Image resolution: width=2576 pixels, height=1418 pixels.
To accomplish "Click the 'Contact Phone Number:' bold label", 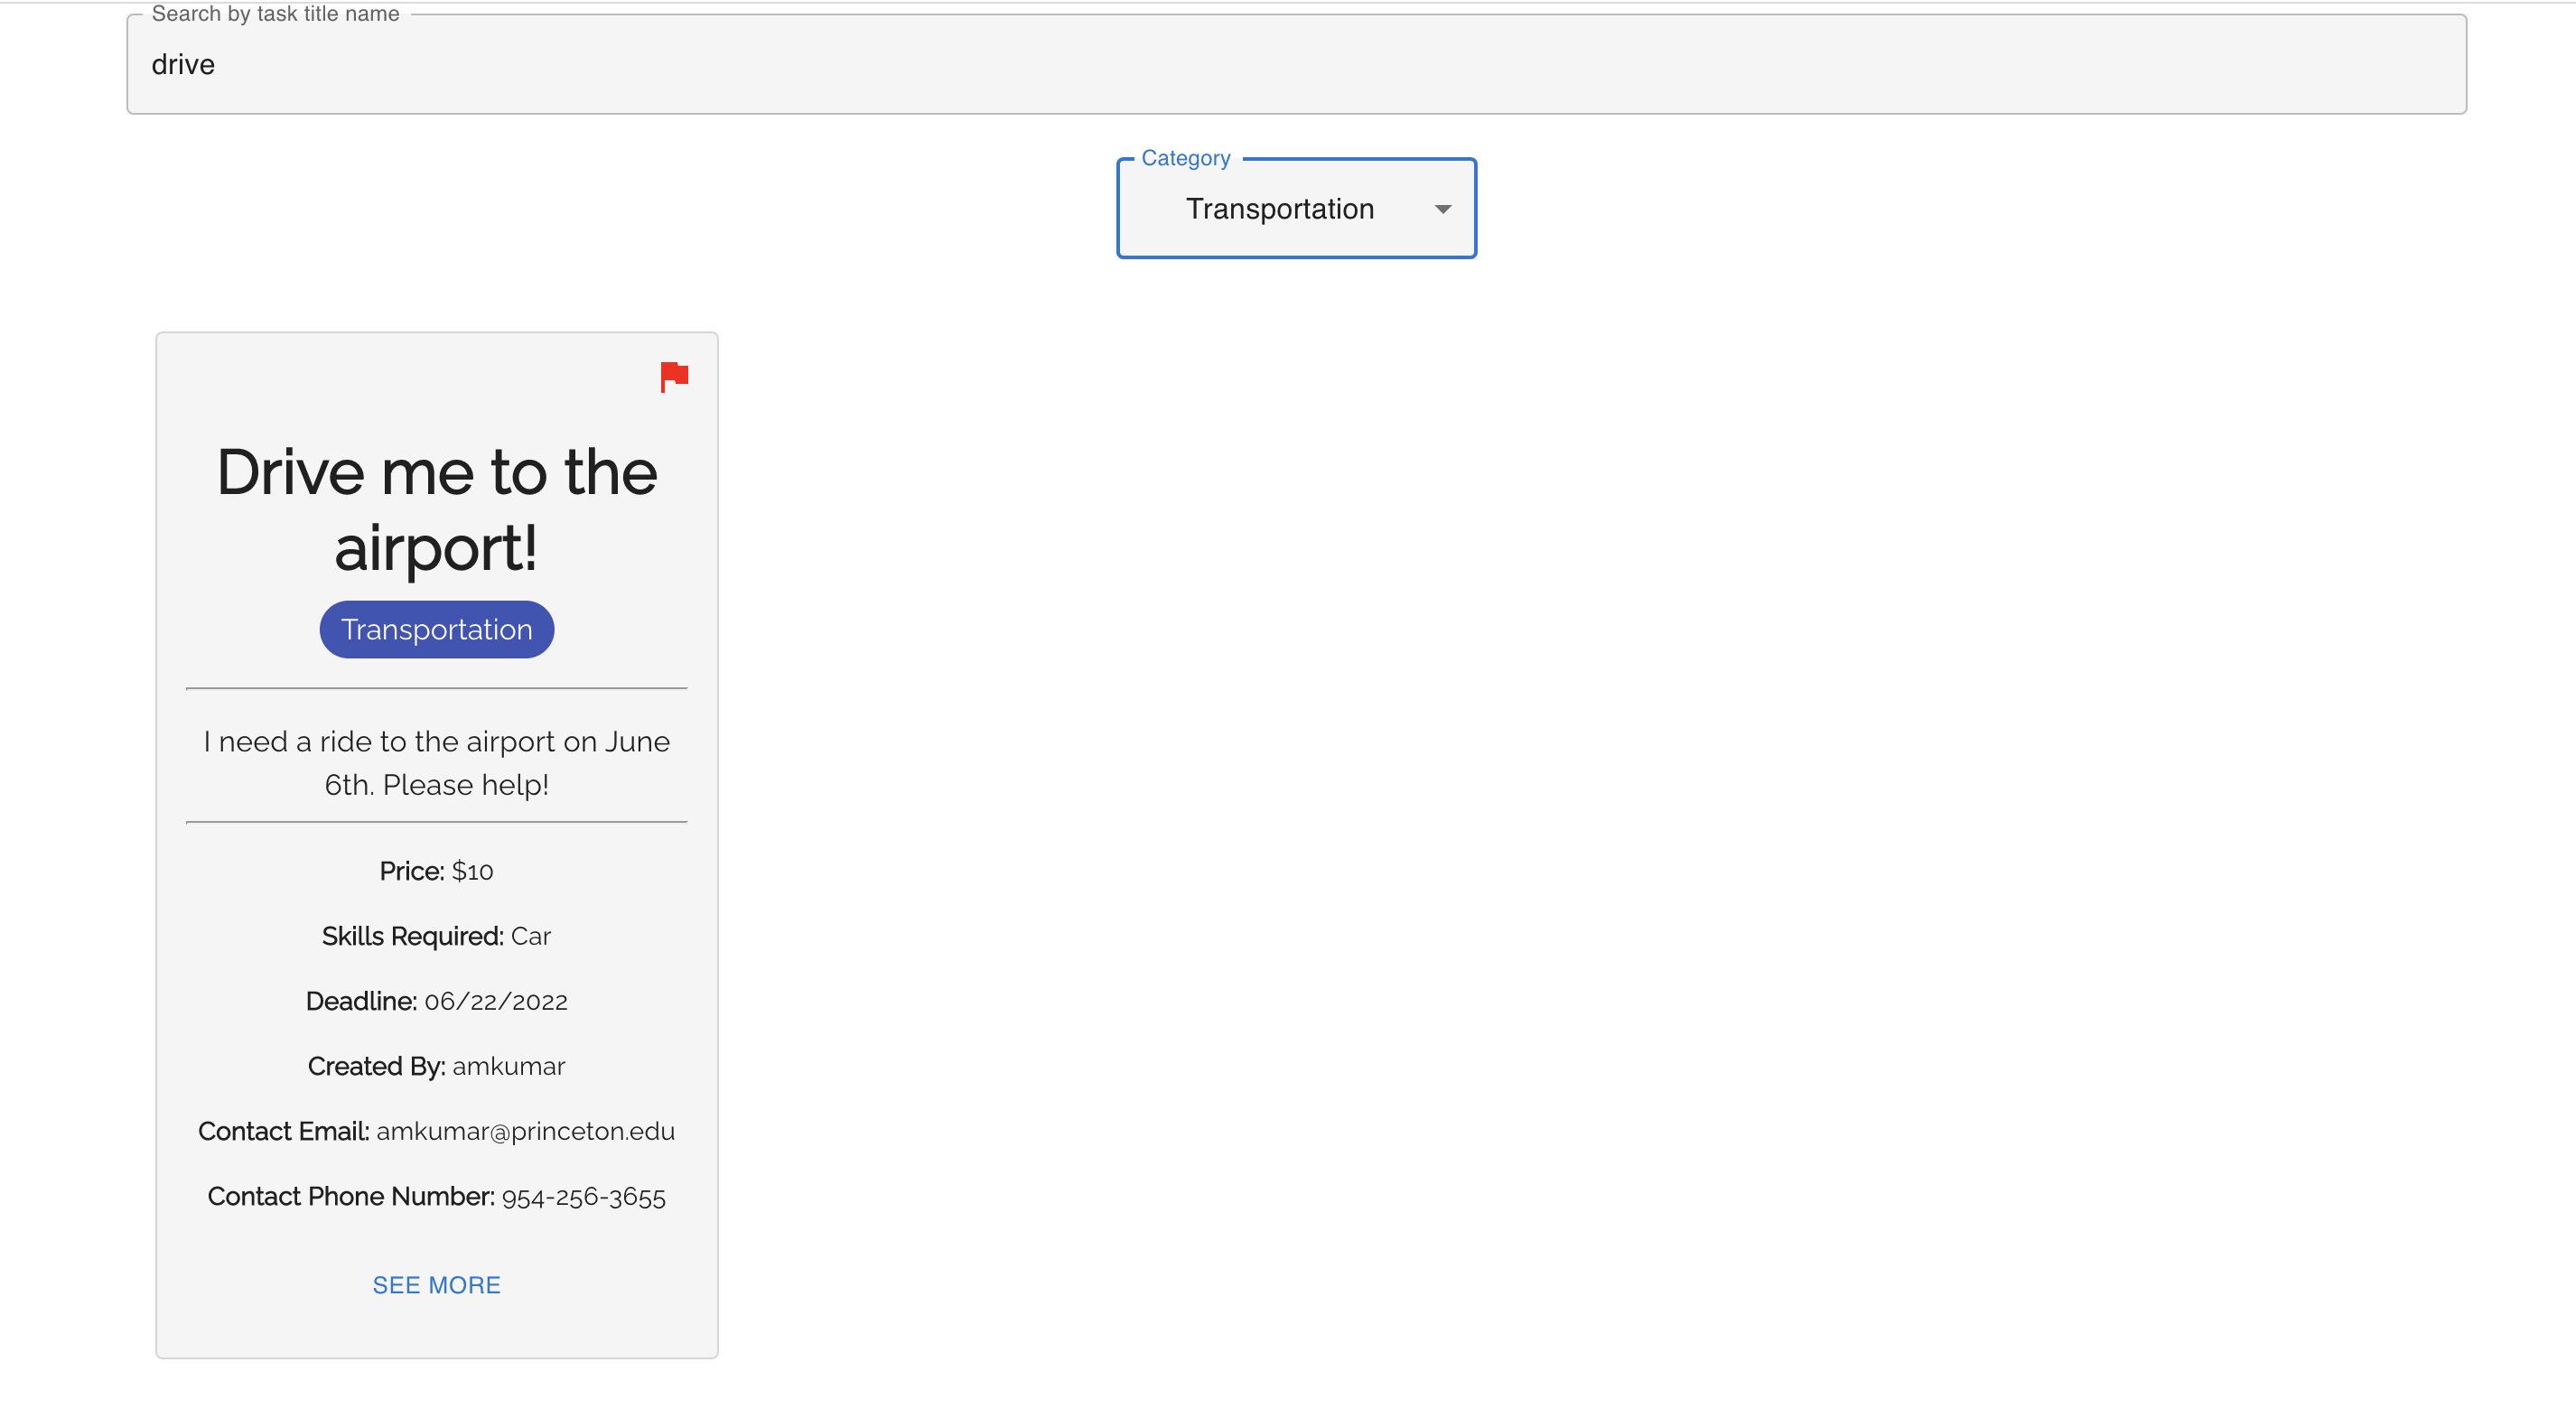I will [350, 1197].
